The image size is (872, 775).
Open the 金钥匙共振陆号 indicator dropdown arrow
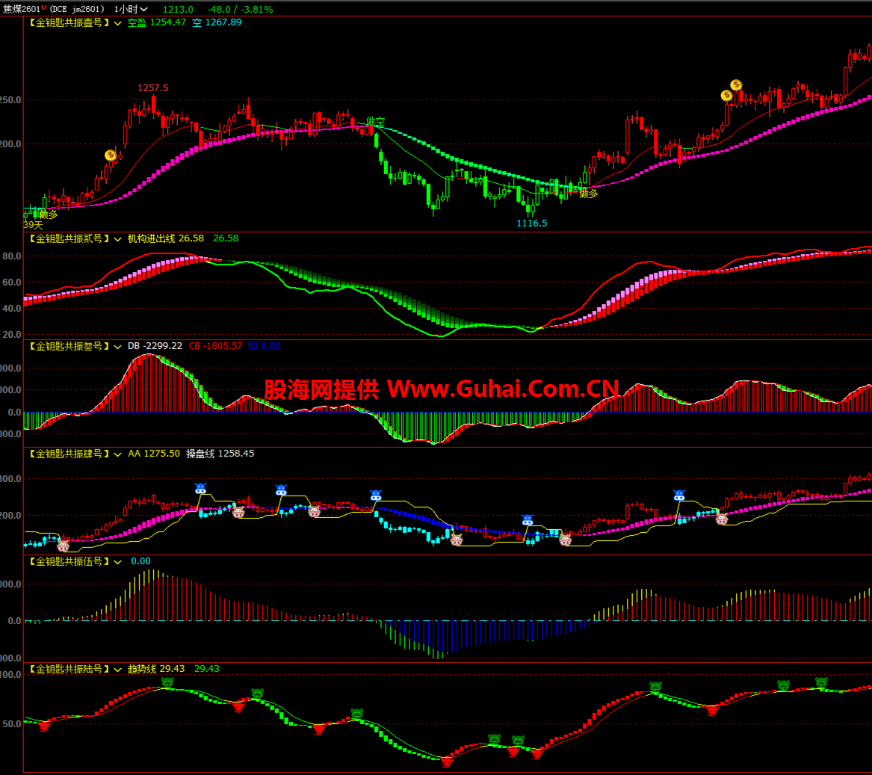click(x=118, y=670)
